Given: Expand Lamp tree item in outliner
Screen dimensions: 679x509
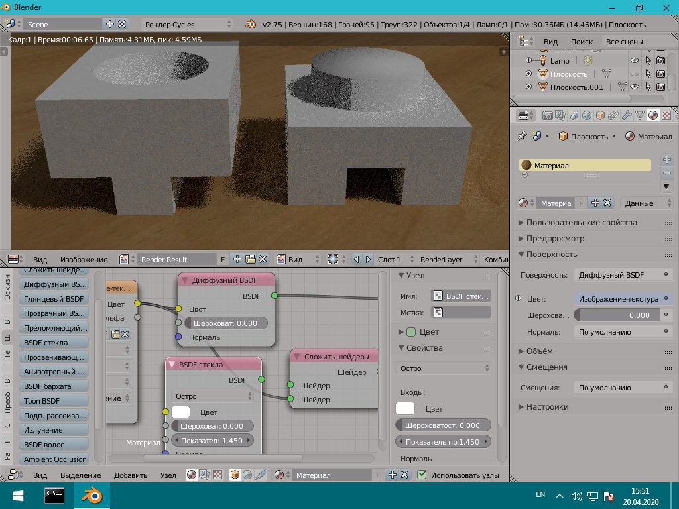Looking at the screenshot, I should [x=528, y=60].
